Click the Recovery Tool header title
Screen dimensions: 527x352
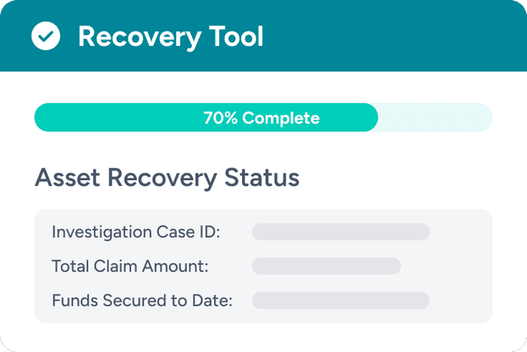point(170,37)
